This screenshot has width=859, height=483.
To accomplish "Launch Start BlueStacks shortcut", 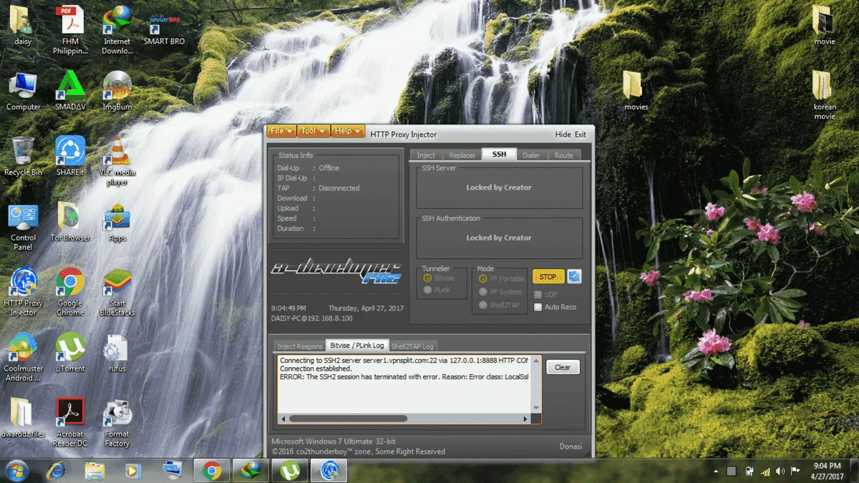I will [x=117, y=292].
